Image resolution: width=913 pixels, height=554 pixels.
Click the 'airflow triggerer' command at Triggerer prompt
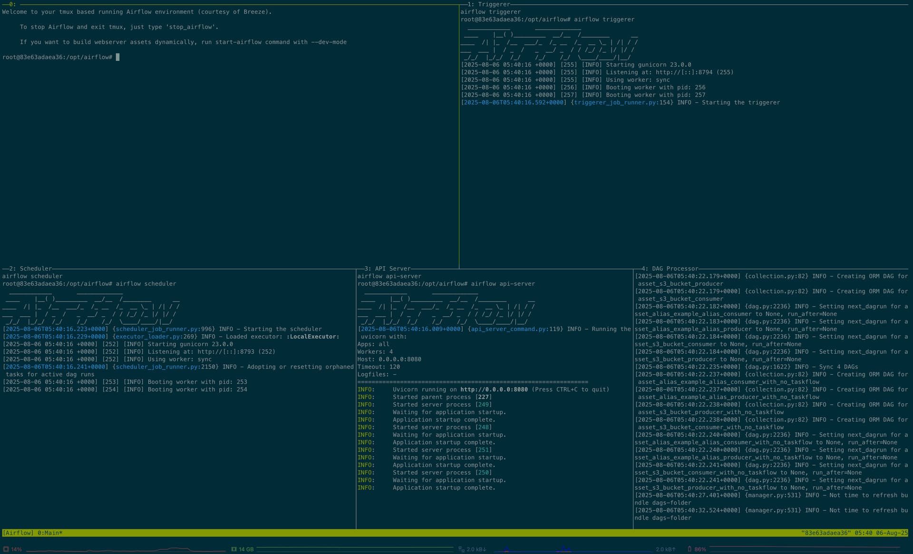[x=604, y=19]
